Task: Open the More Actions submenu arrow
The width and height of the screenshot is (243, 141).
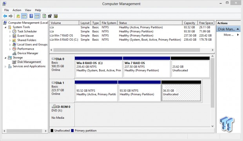Action: pos(238,35)
